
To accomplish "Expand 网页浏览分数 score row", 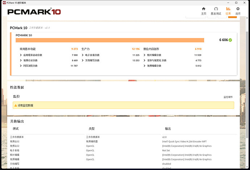I will tap(21, 66).
